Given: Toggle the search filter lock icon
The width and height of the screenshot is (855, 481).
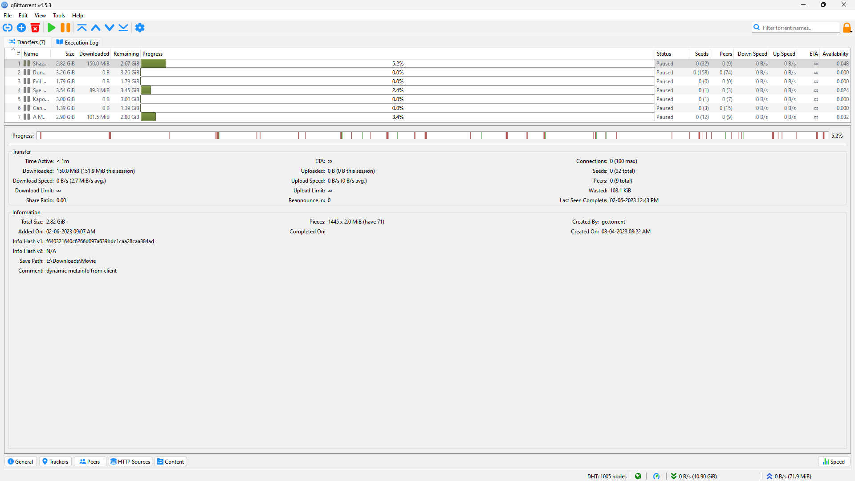Looking at the screenshot, I should (x=847, y=27).
